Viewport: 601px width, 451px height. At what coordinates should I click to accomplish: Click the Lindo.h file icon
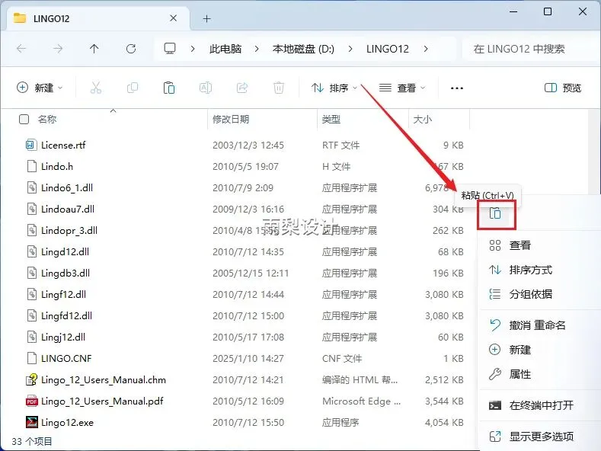32,166
